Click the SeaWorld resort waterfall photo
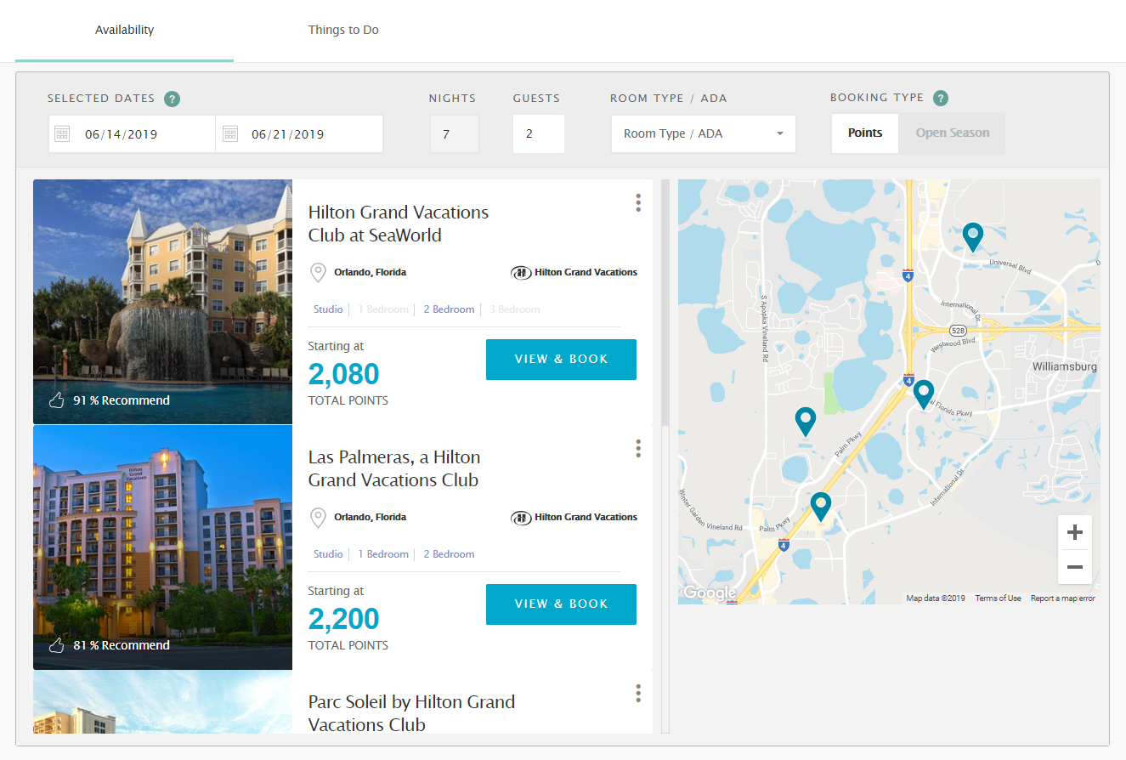This screenshot has height=760, width=1126. point(162,302)
